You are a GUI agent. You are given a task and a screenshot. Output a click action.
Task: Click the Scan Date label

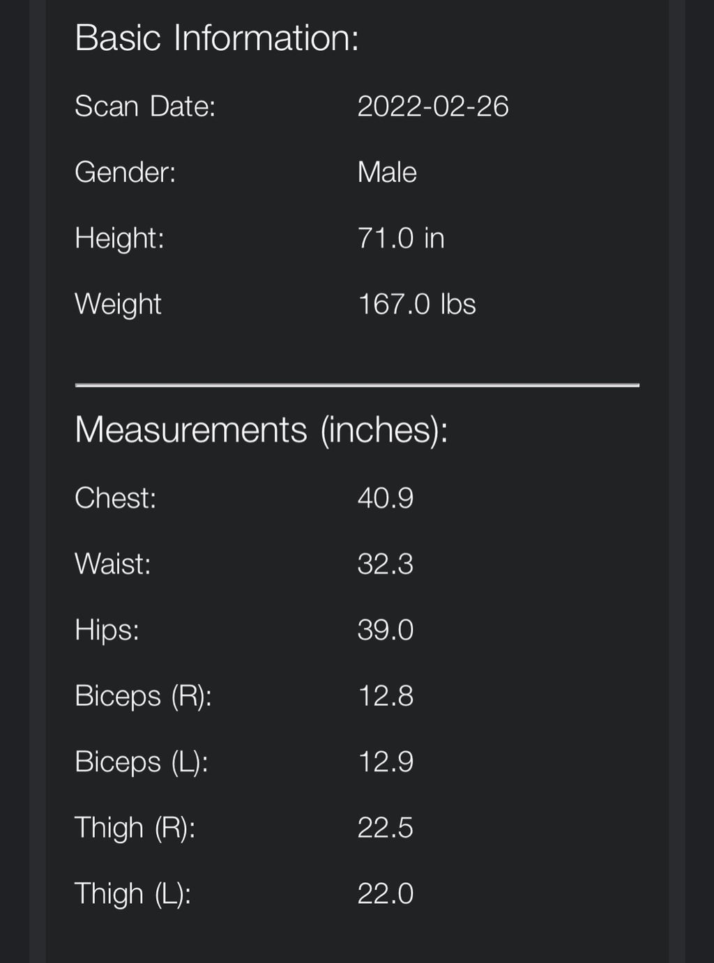pos(145,107)
